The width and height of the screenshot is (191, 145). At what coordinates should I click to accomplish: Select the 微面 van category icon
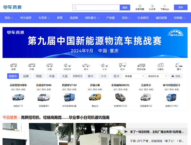point(13,65)
